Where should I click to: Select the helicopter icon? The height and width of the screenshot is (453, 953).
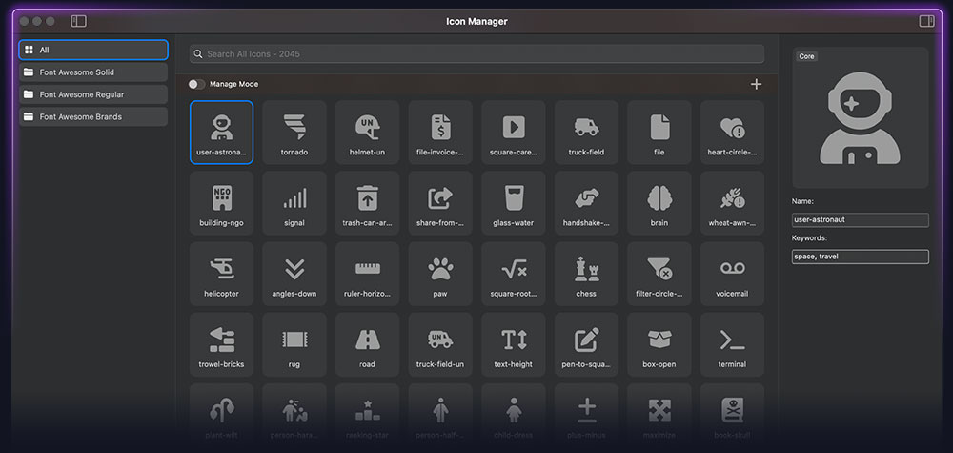point(221,274)
